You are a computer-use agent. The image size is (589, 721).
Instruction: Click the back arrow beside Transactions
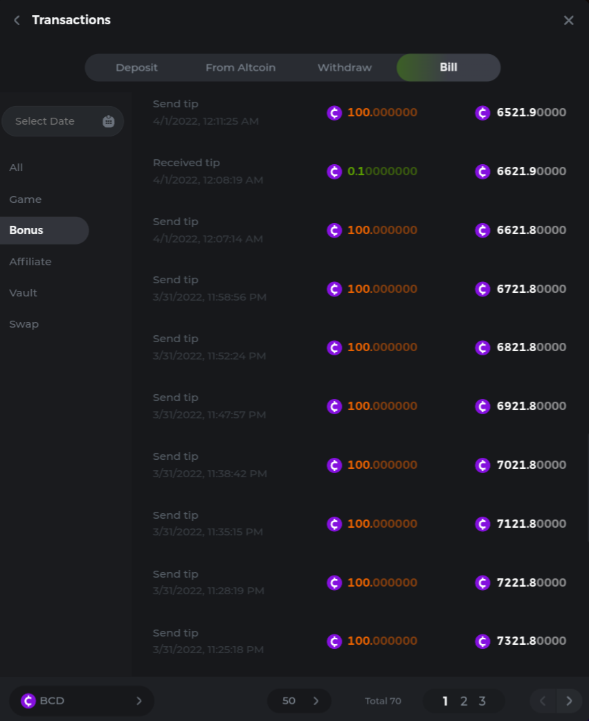click(x=17, y=20)
